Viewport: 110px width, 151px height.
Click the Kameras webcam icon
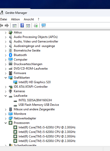10,91
